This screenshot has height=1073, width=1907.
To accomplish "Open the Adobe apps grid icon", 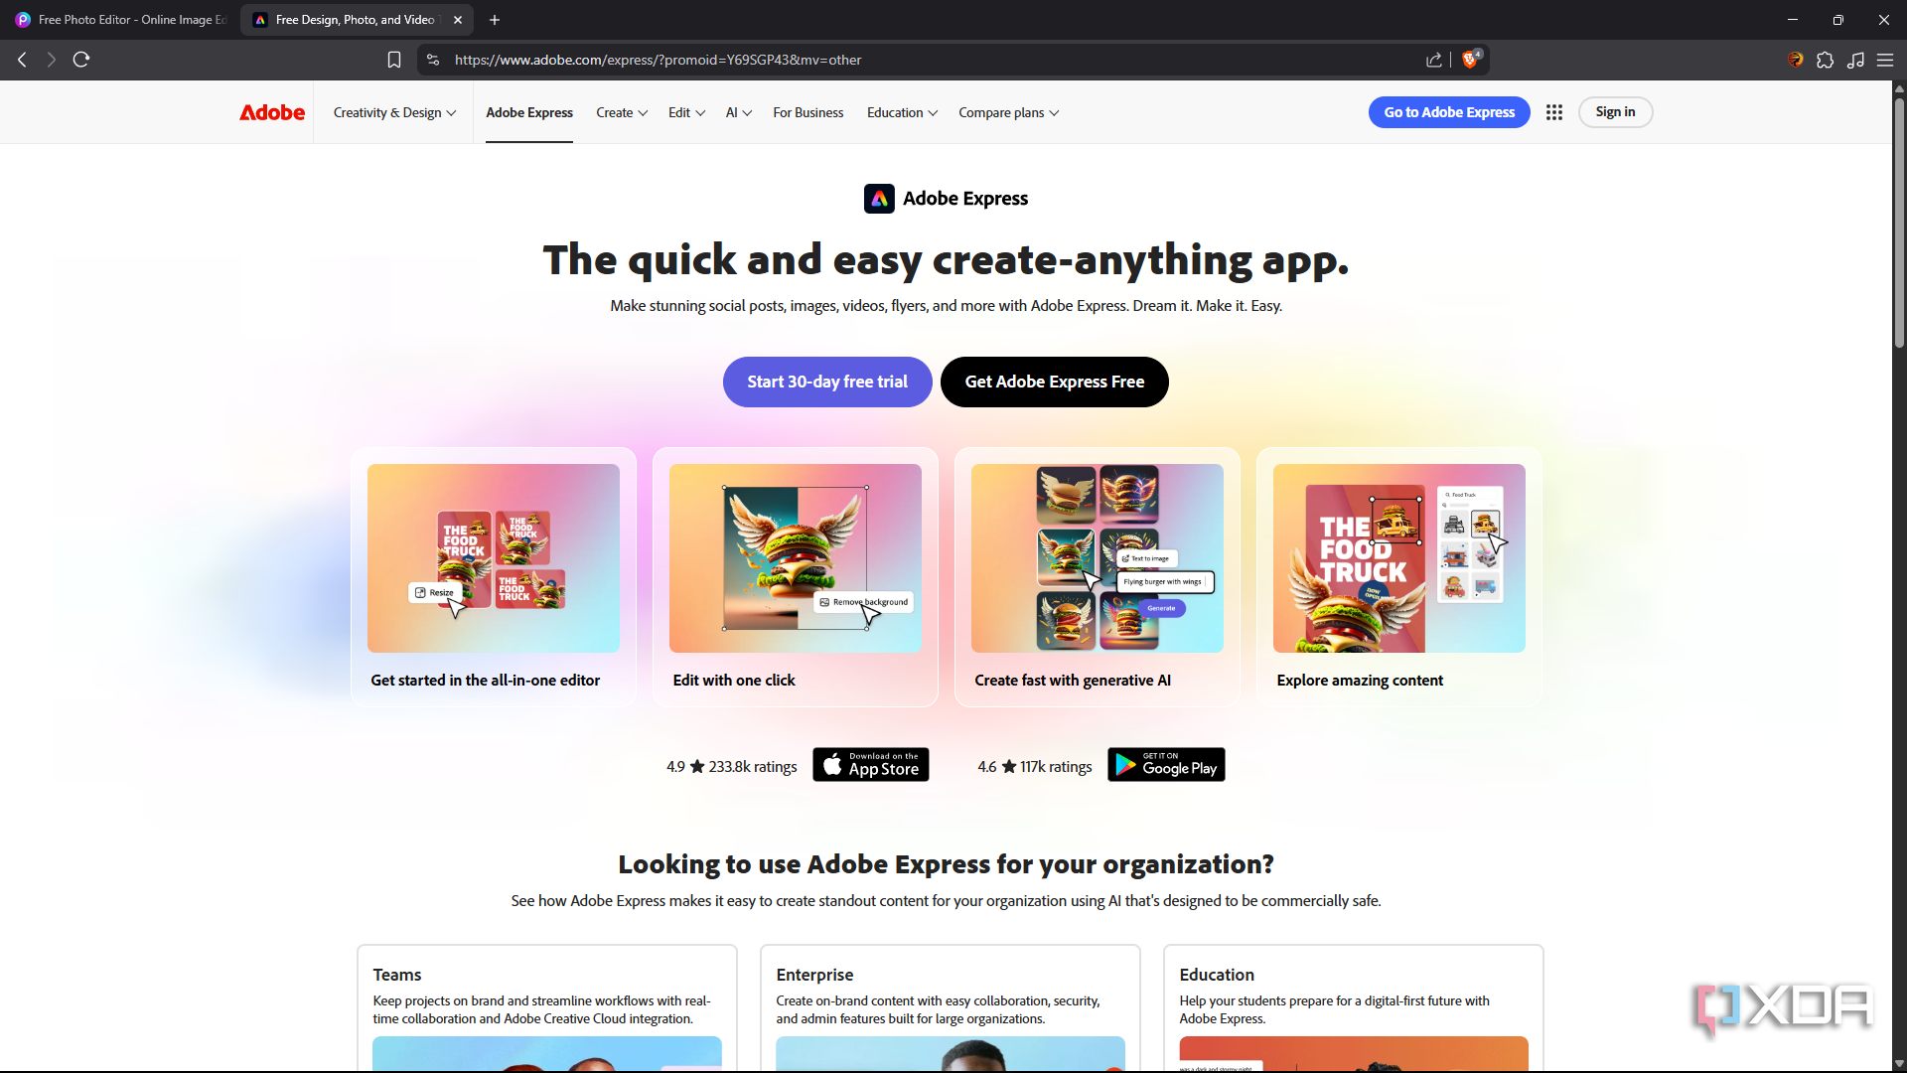I will click(1554, 112).
